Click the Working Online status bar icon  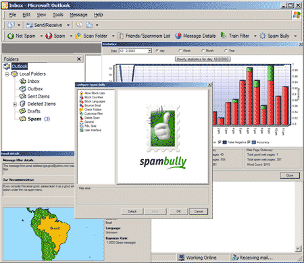pyautogui.click(x=181, y=258)
